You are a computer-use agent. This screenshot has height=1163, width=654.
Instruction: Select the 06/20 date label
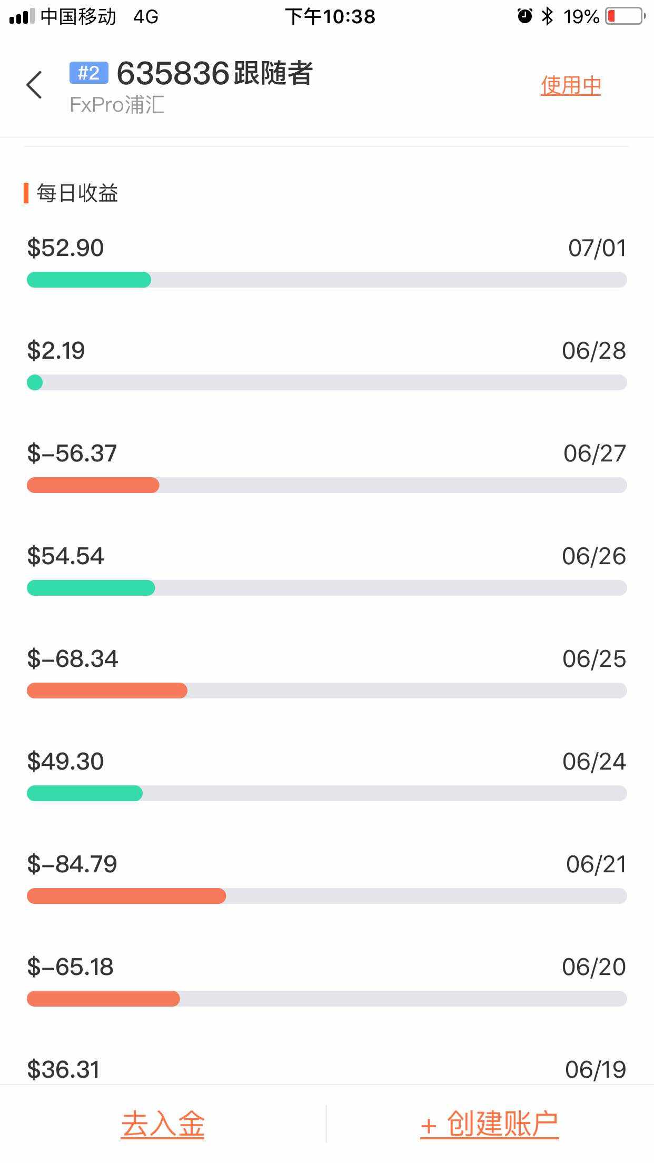(594, 967)
